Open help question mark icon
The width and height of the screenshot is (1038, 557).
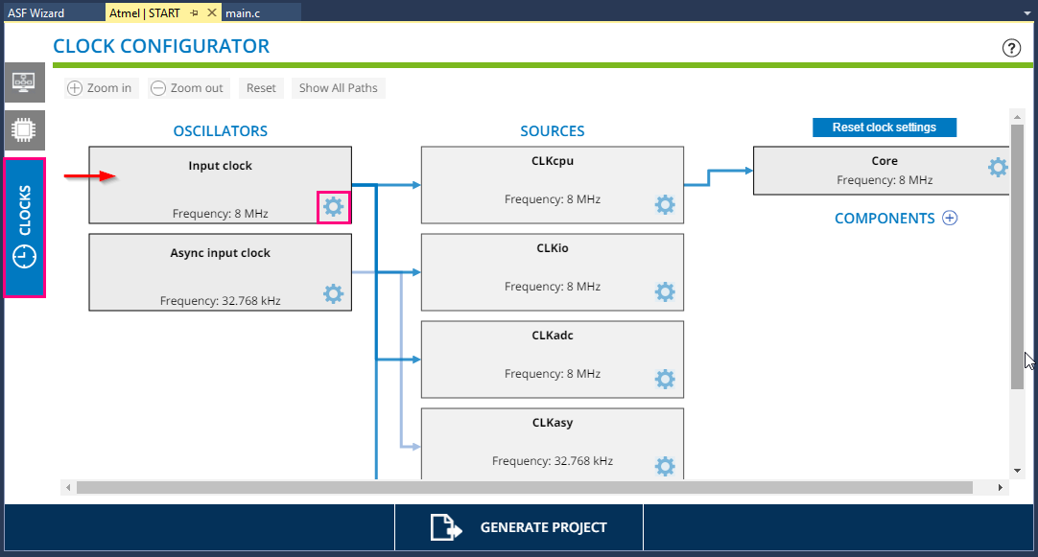pyautogui.click(x=1011, y=48)
